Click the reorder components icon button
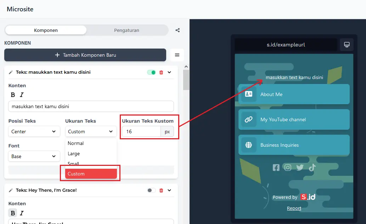Viewport: 366px width, 224px height. (177, 55)
